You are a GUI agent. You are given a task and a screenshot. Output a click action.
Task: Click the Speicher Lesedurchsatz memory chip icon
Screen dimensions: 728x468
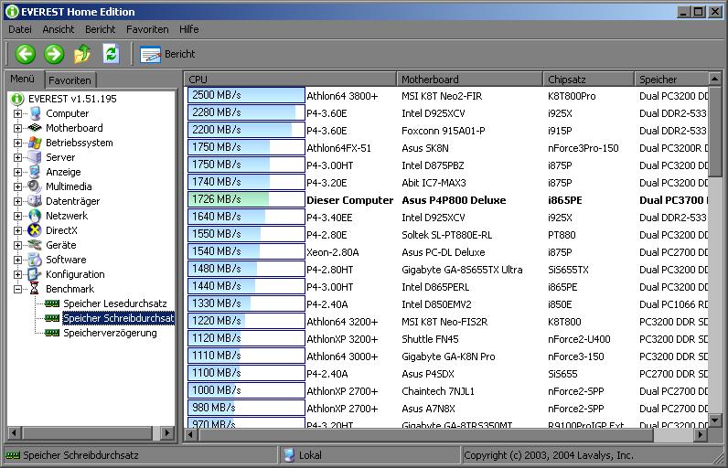point(52,303)
